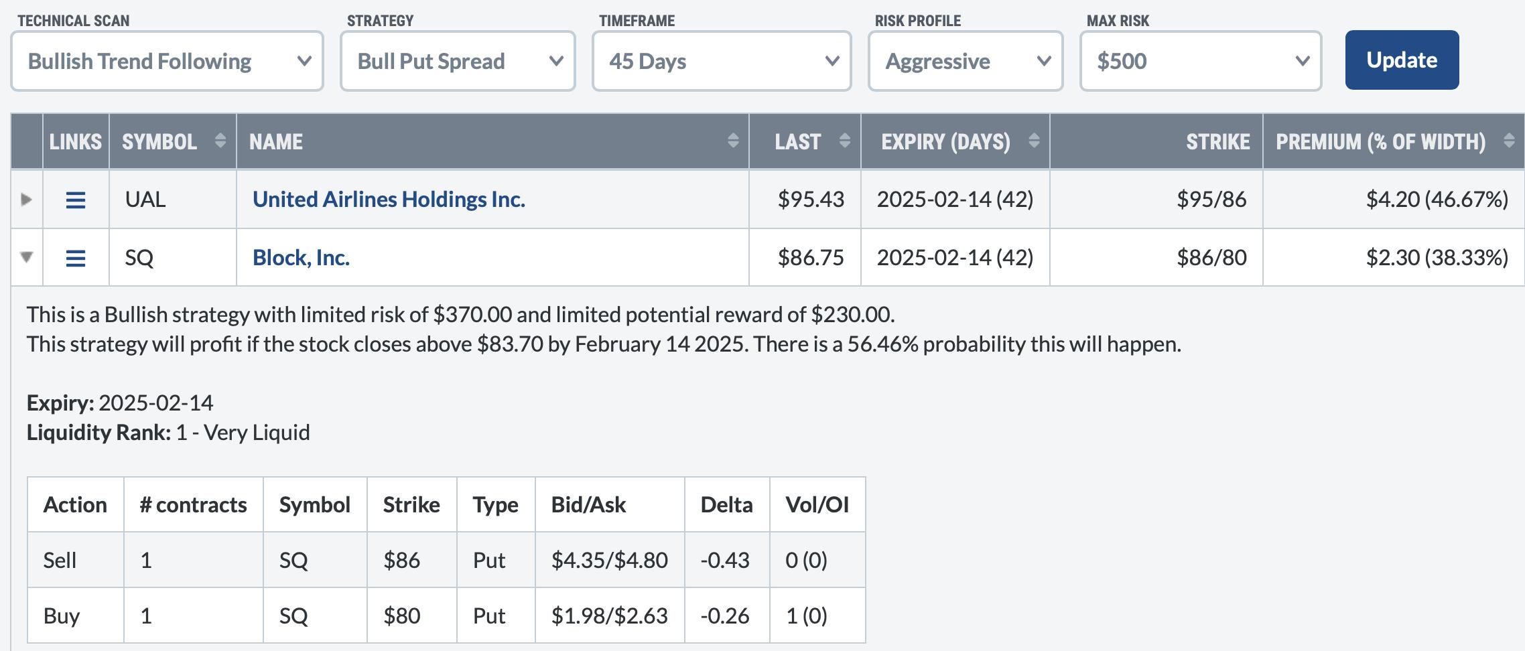Open the Timeframe dropdown showing 45 Days
Screen dimensions: 1525x651
pos(722,61)
